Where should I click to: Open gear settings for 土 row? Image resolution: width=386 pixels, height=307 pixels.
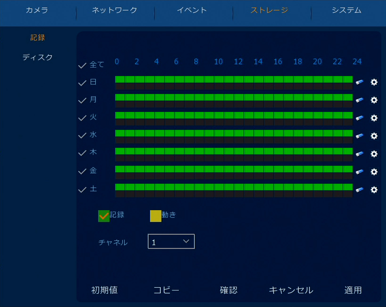coord(374,190)
